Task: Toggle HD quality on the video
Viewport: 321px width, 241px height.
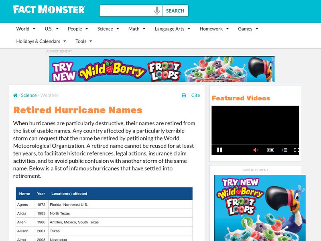Action: pyautogui.click(x=270, y=150)
